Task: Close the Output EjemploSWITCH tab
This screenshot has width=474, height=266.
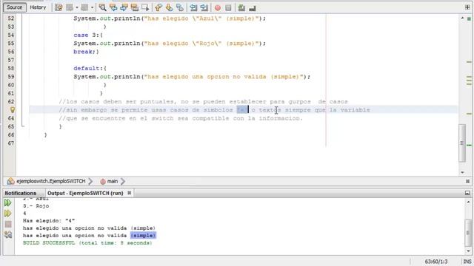Action: [x=130, y=193]
